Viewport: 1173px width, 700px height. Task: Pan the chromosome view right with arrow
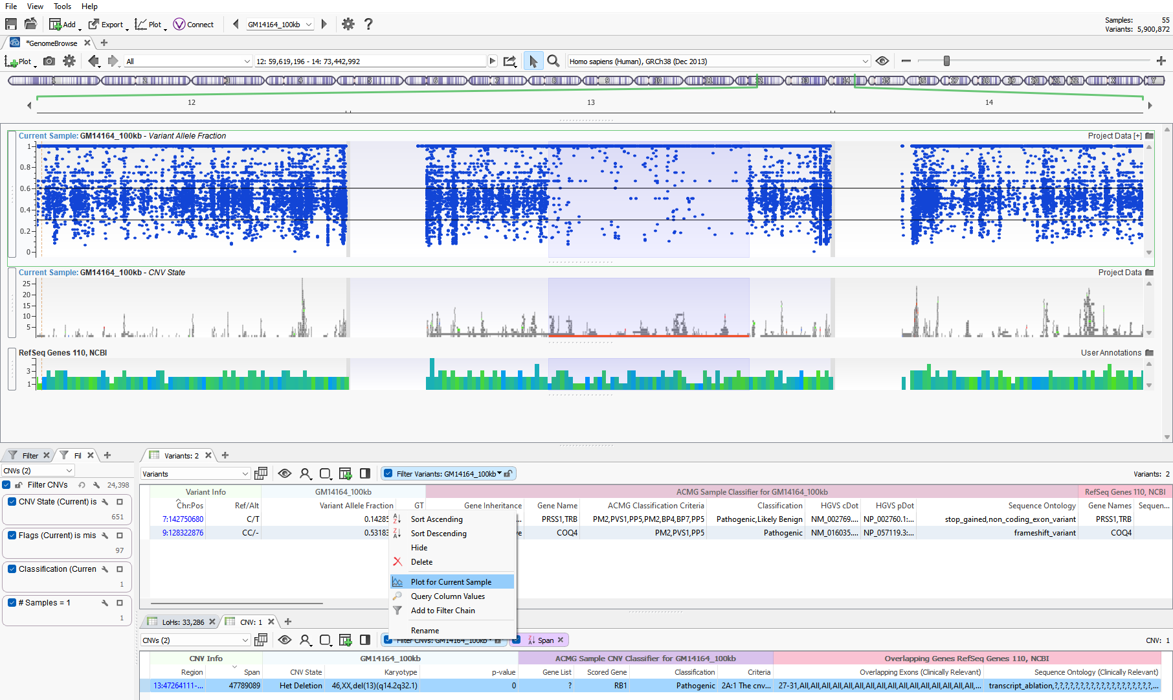[x=1150, y=105]
